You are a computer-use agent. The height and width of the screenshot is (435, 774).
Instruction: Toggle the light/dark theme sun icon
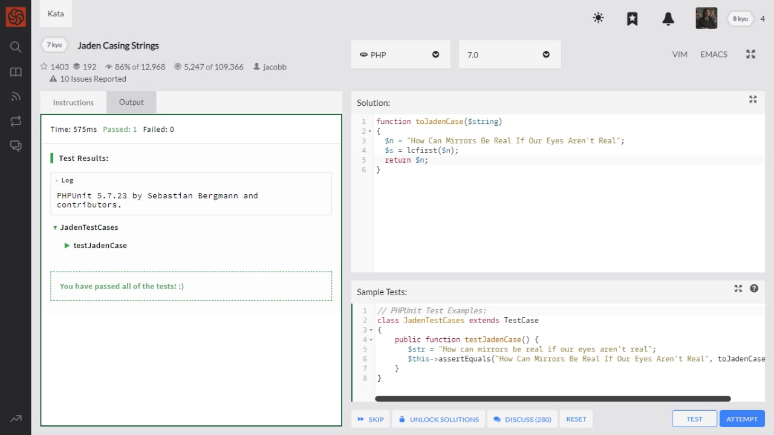click(598, 18)
